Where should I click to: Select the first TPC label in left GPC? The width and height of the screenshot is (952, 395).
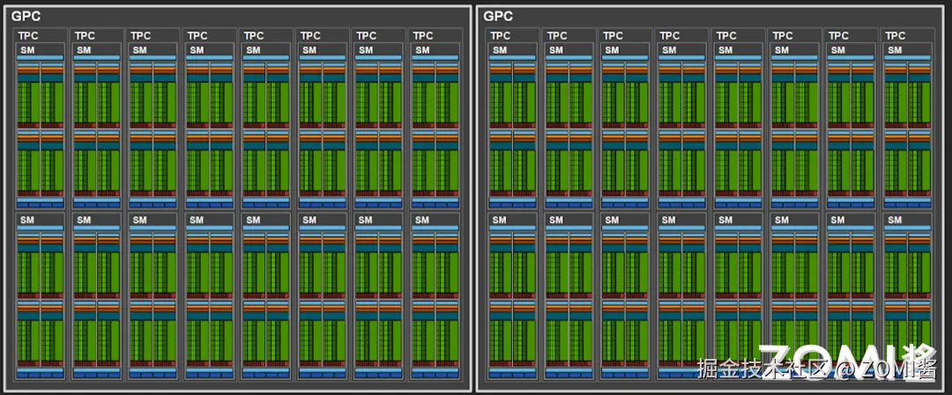click(28, 36)
